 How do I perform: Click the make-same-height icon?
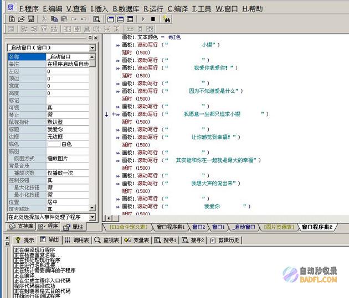point(140,29)
